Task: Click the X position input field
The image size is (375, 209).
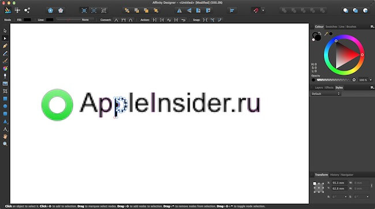Action: point(339,183)
